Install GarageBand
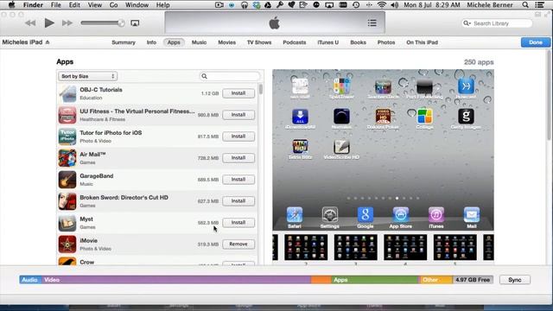The width and height of the screenshot is (553, 311). (238, 179)
